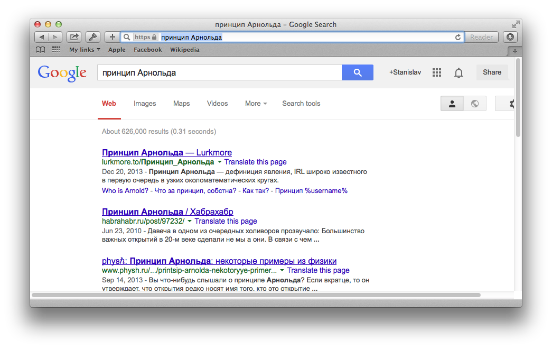This screenshot has width=552, height=349.
Task: Switch to the Images tab
Action: pyautogui.click(x=145, y=103)
